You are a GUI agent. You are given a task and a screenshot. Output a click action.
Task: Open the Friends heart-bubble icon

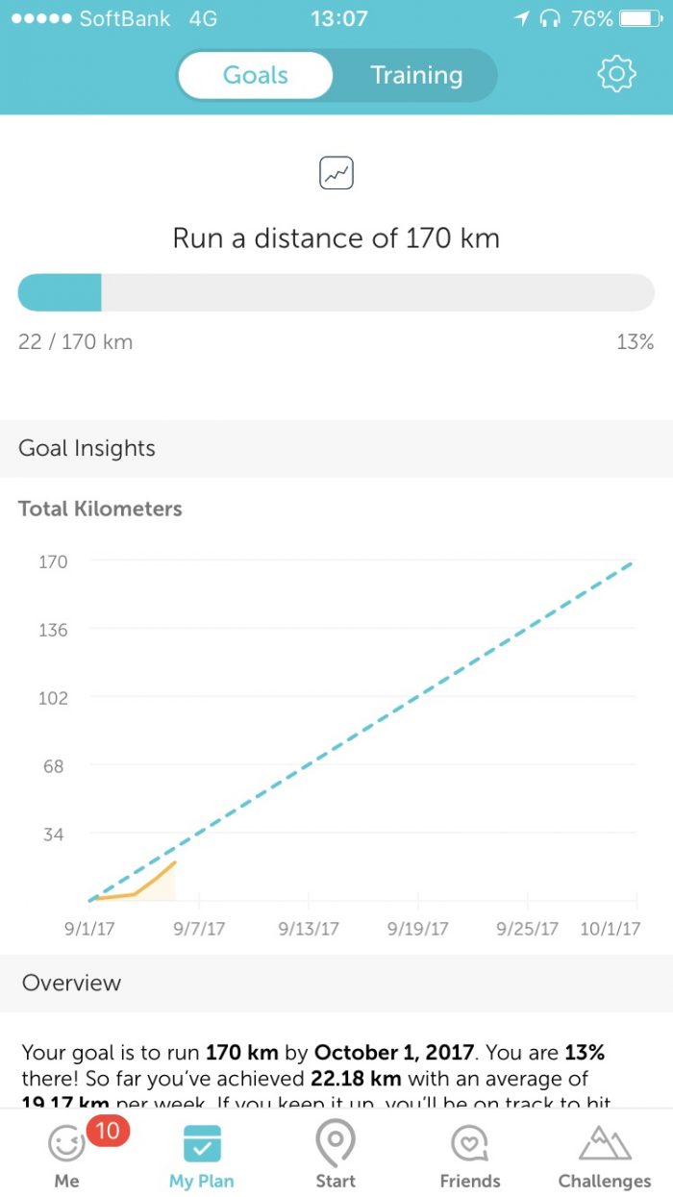[471, 1144]
